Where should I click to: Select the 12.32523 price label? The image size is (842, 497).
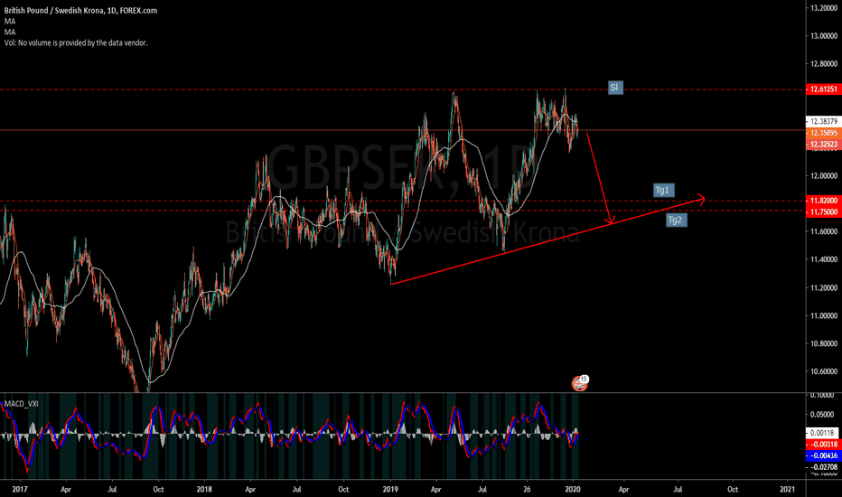click(824, 144)
